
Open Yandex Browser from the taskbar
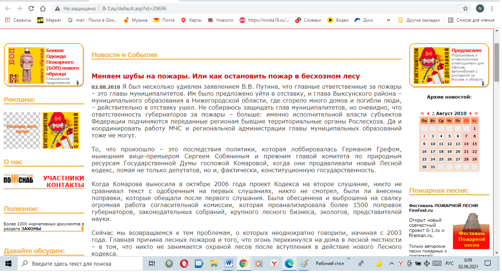point(274,264)
